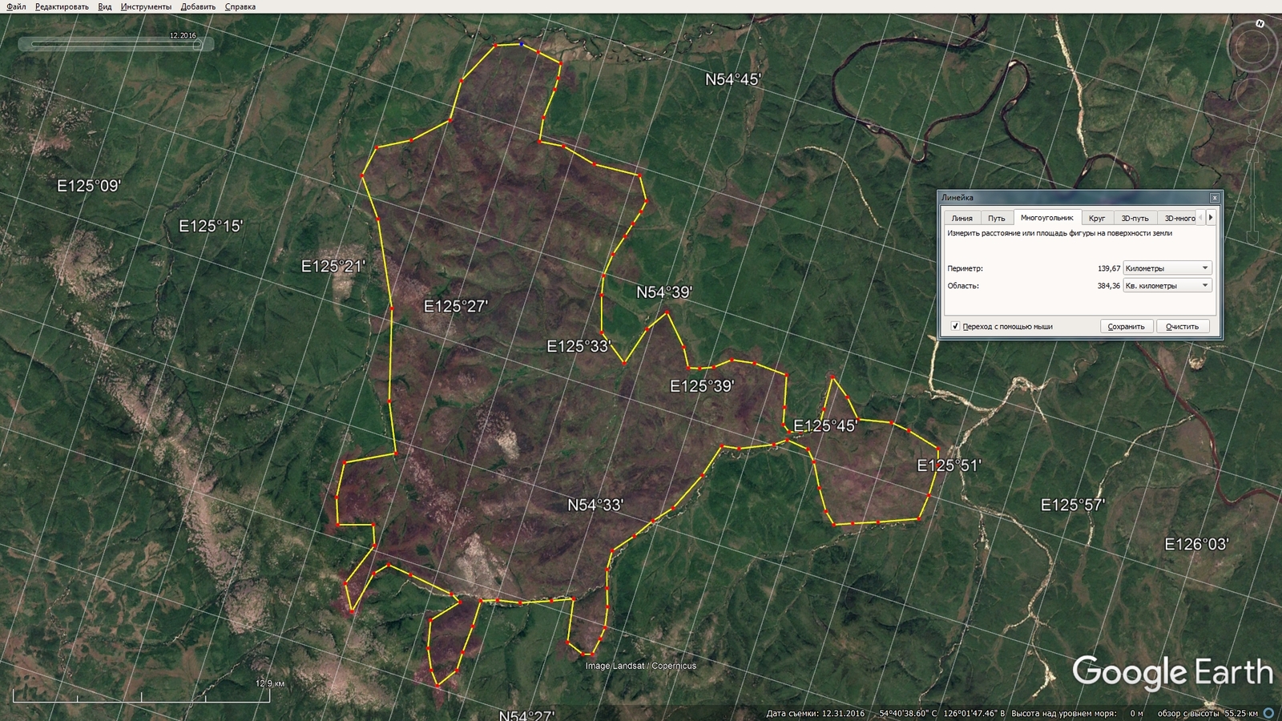
Task: Click the E125°09' longitude label
Action: [89, 186]
